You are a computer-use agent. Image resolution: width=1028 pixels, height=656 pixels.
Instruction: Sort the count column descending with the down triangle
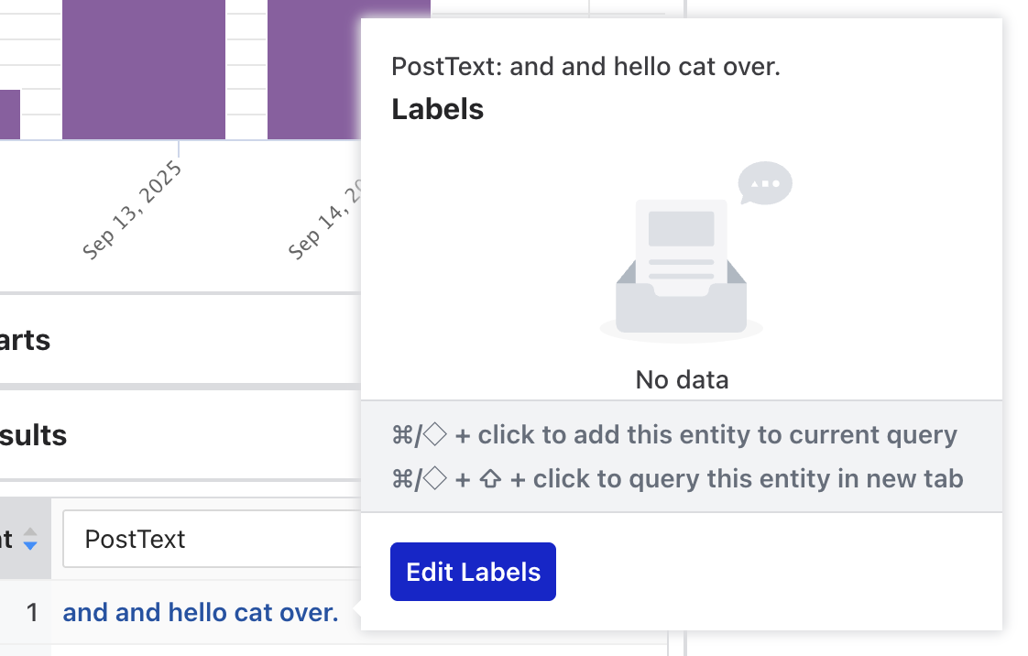pos(30,544)
